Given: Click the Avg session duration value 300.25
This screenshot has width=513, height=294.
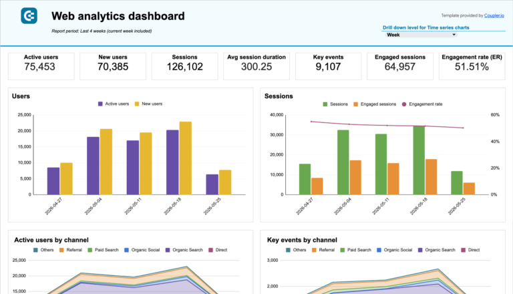Looking at the screenshot, I should (256, 67).
